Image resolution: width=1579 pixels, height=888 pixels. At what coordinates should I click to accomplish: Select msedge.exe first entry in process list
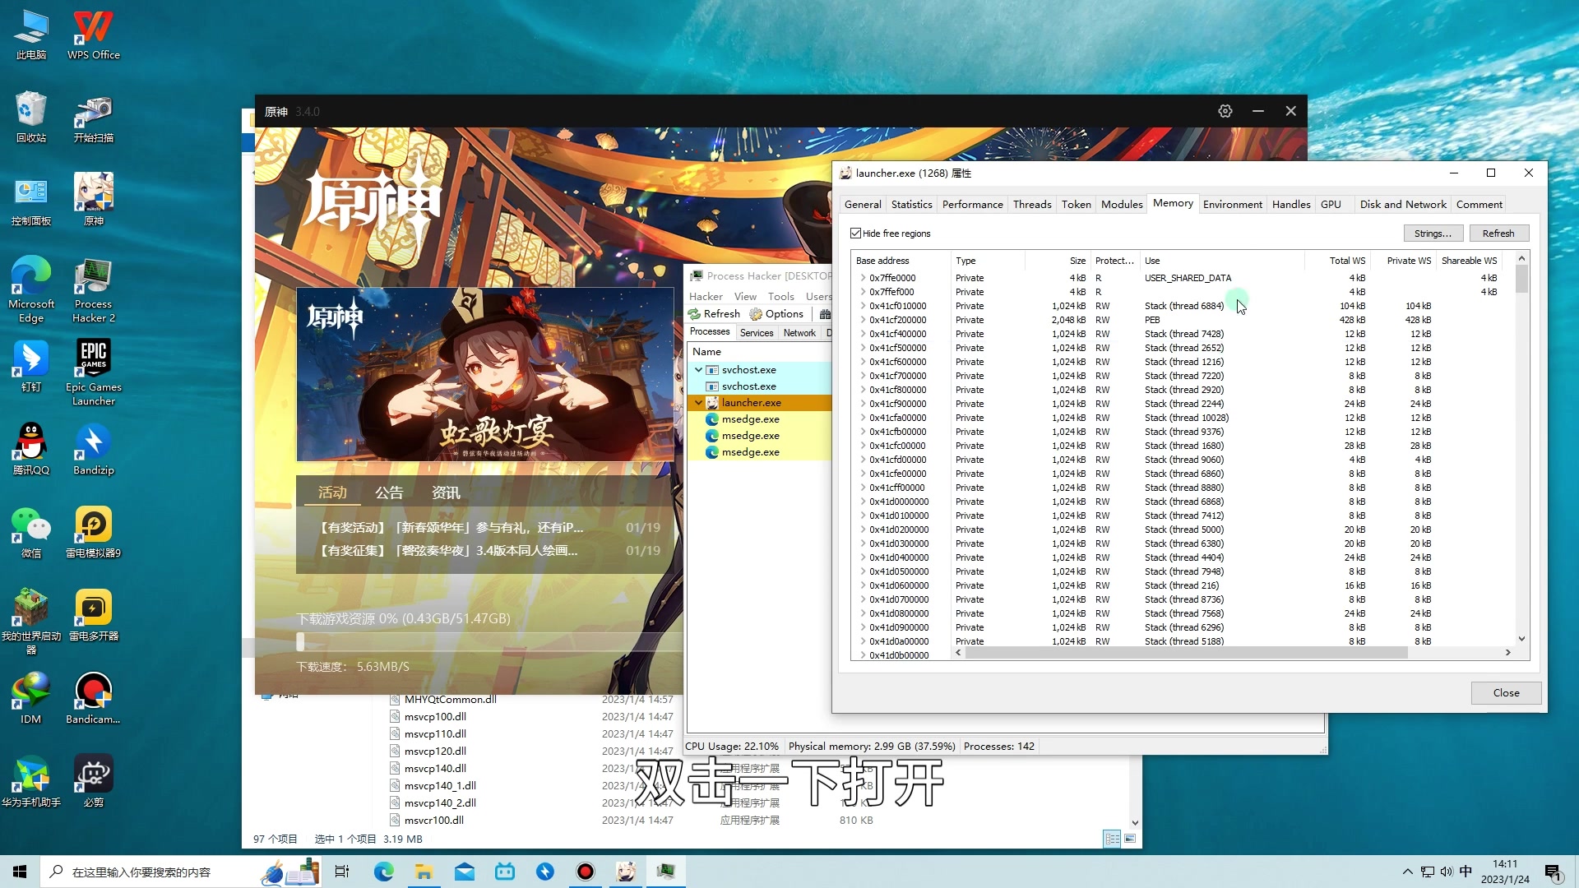750,419
